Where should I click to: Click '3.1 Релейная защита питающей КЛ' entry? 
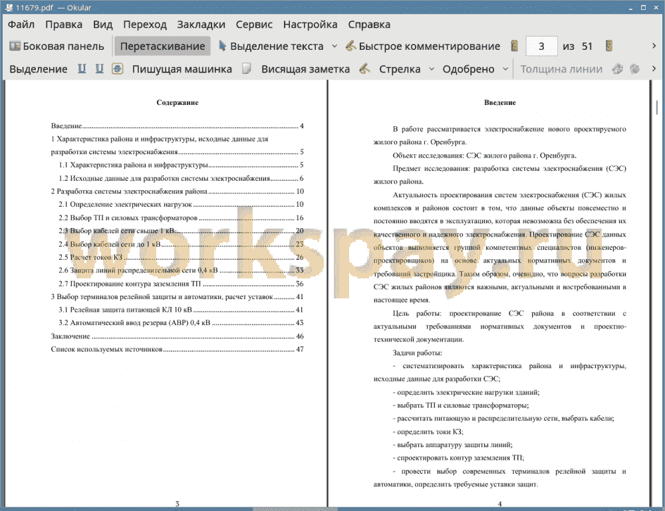[x=181, y=310]
